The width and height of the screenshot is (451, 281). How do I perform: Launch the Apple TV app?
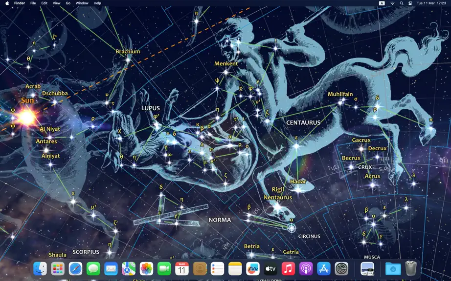[x=271, y=269]
